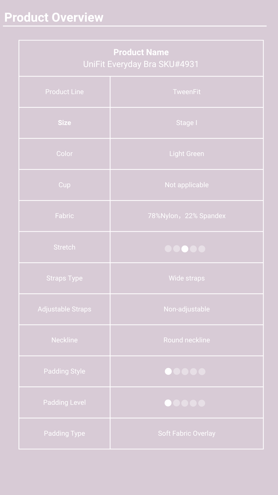The image size is (278, 495).
Task: Select the Wide straps value
Action: click(187, 278)
